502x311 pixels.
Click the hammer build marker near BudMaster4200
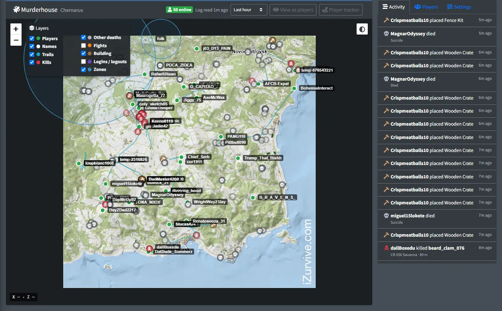(x=142, y=179)
